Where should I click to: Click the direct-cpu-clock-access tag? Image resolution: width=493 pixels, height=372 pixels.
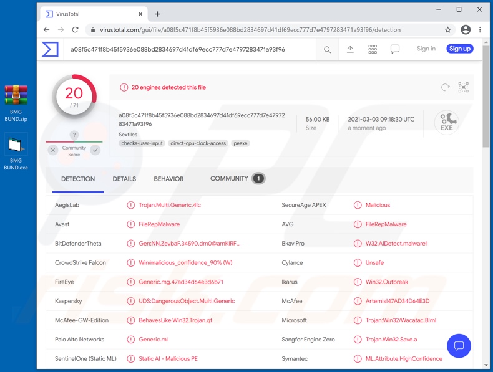coord(198,143)
